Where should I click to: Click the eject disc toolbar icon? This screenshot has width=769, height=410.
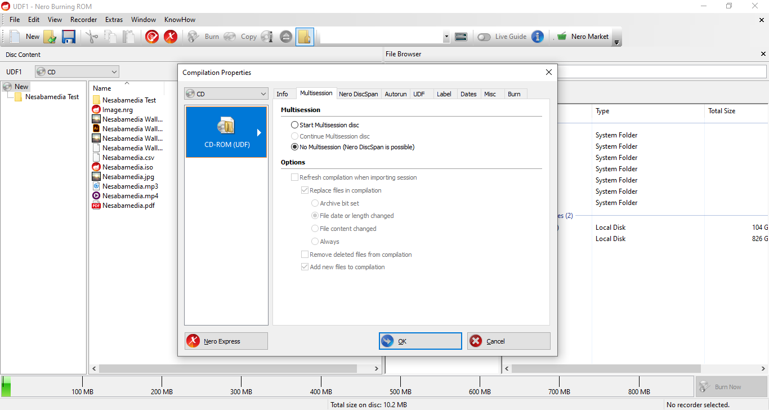click(x=286, y=37)
